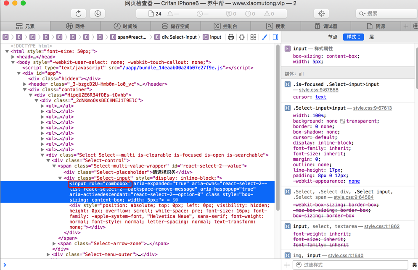This screenshot has width=418, height=270.
Task: Open style.css:9:64584 source link
Action: tap(354, 197)
